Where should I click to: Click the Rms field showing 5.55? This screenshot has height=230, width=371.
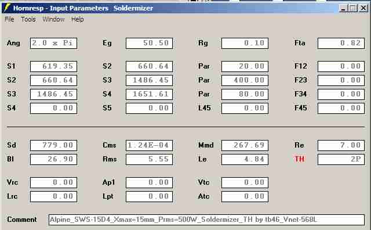coord(149,159)
